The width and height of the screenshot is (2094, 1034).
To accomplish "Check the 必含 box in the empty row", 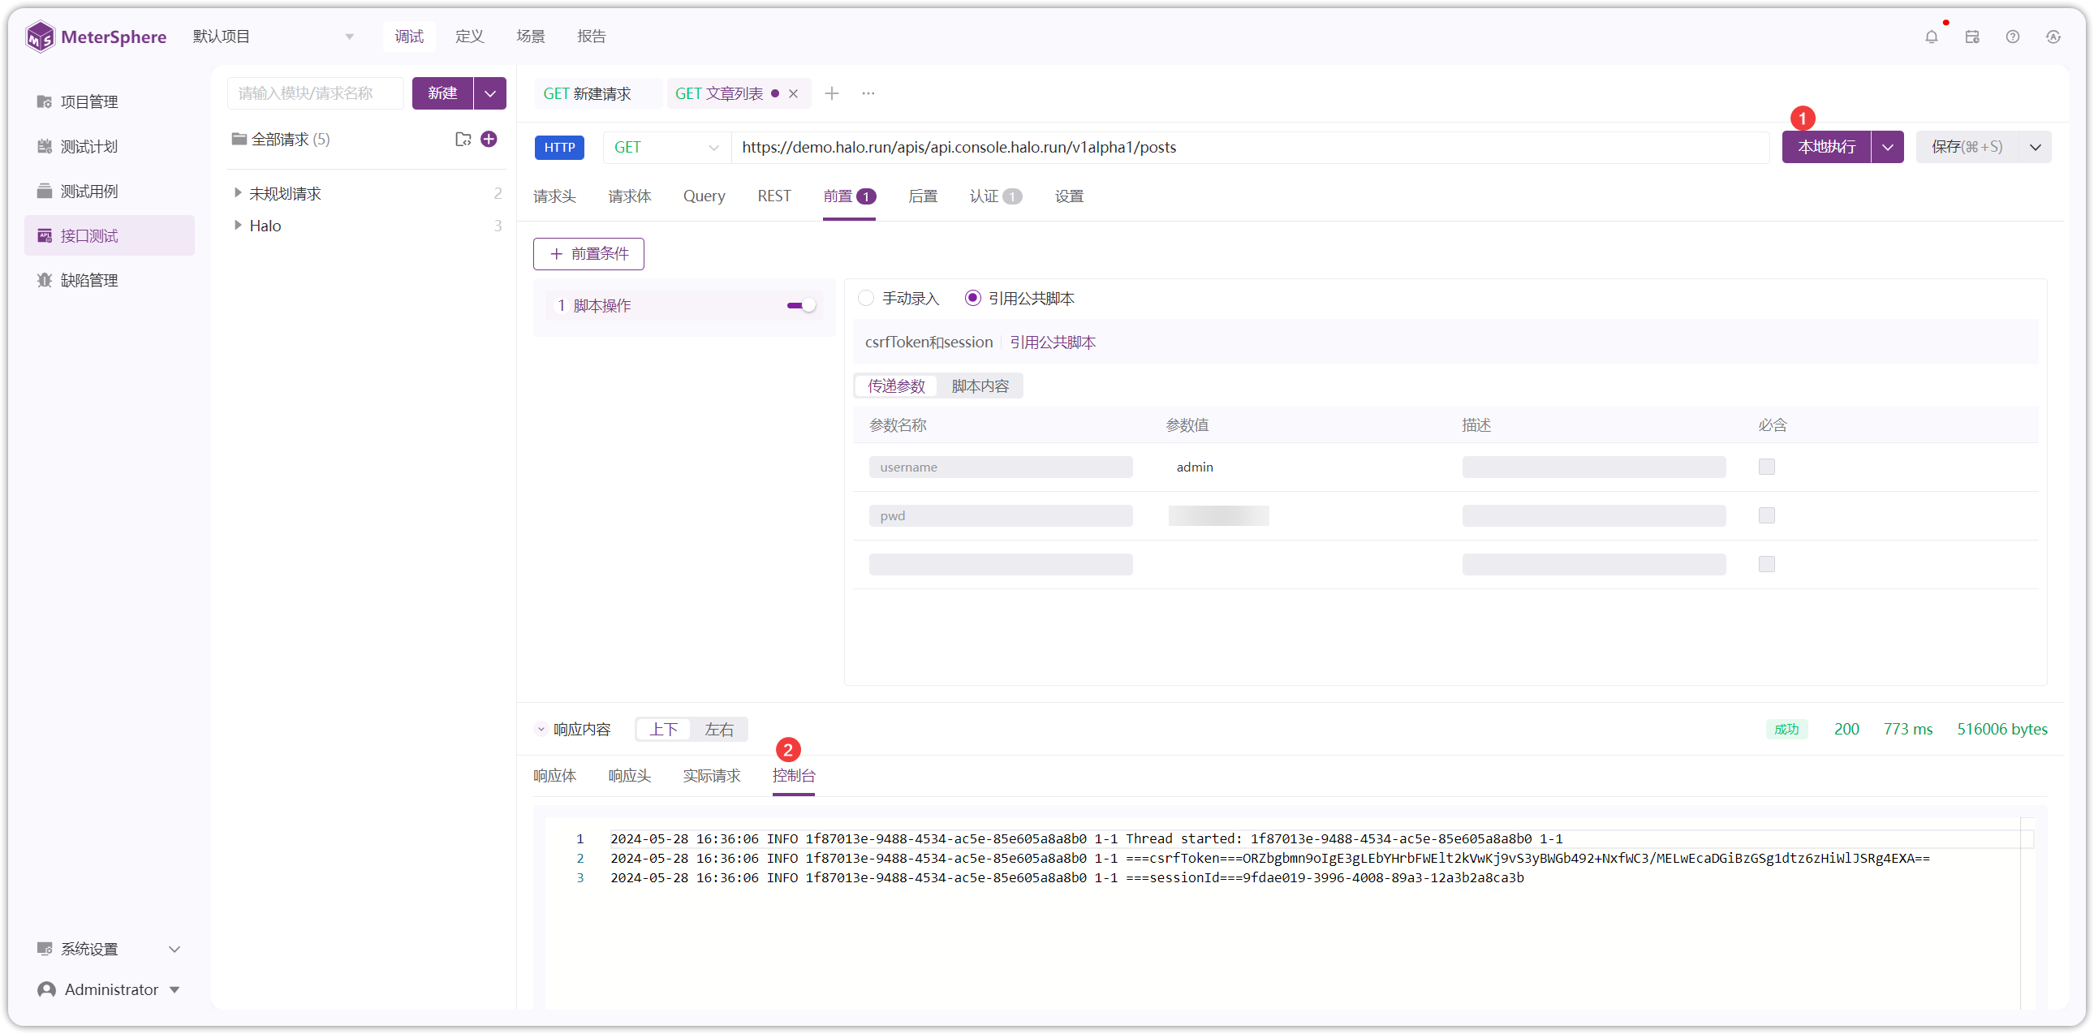I will [x=1766, y=564].
